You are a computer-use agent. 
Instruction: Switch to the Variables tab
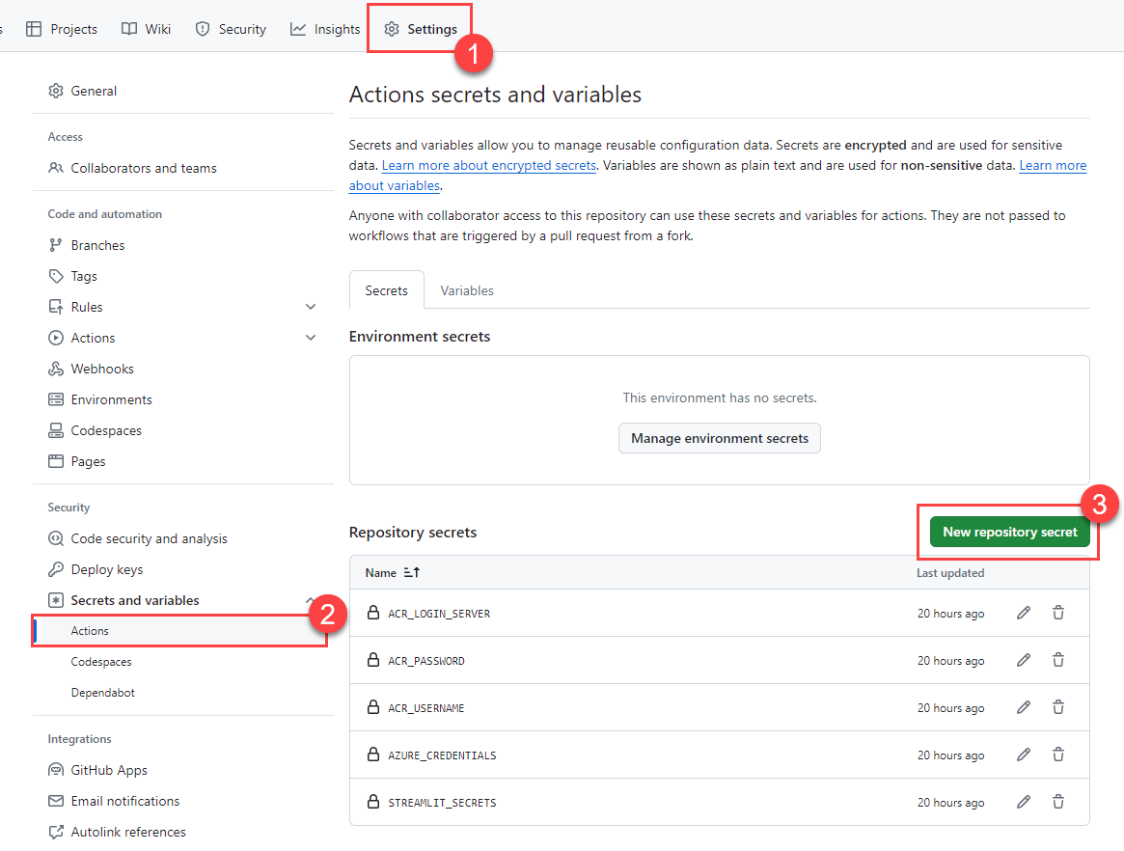click(x=466, y=289)
